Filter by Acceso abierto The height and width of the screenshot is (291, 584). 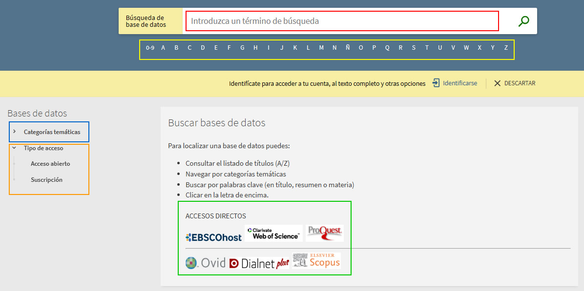click(x=50, y=163)
